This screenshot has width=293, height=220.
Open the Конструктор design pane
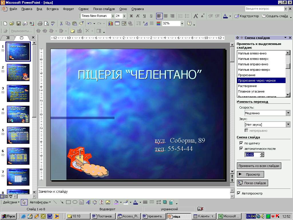pos(247,16)
